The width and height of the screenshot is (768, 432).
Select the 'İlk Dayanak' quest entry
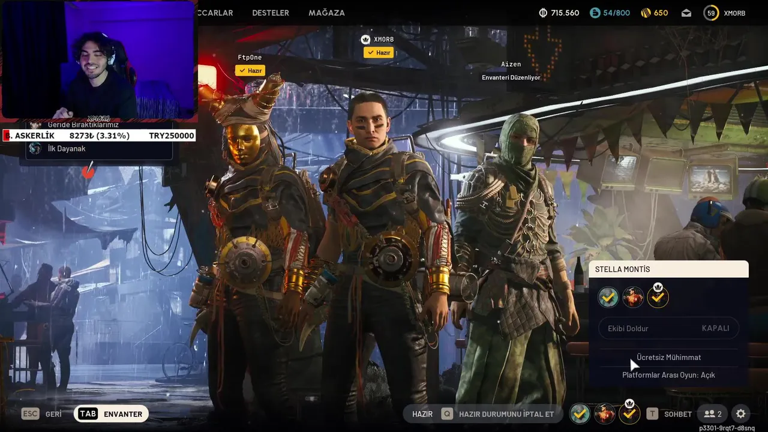pos(99,149)
